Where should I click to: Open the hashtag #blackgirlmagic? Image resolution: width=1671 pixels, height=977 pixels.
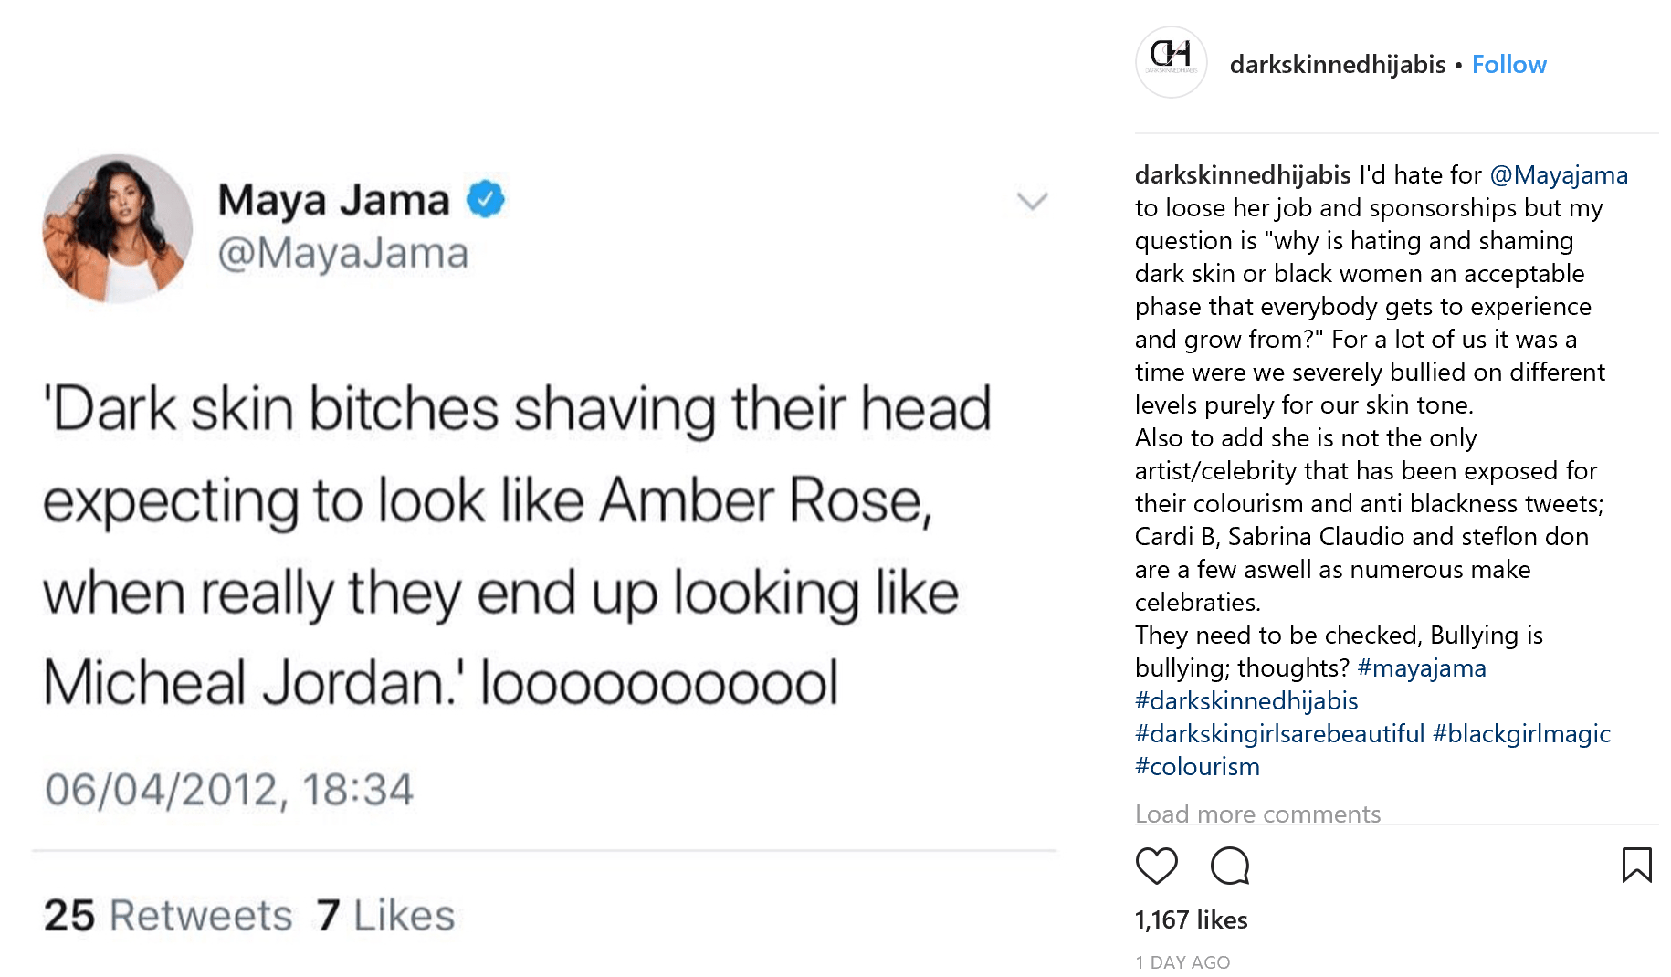(1521, 733)
